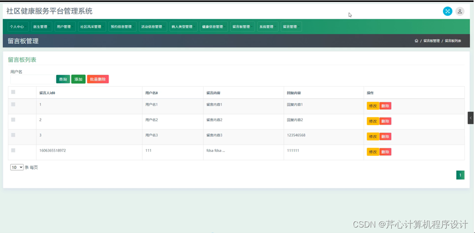This screenshot has height=233, width=475.
Task: Go to page 1 in pagination
Action: click(460, 175)
